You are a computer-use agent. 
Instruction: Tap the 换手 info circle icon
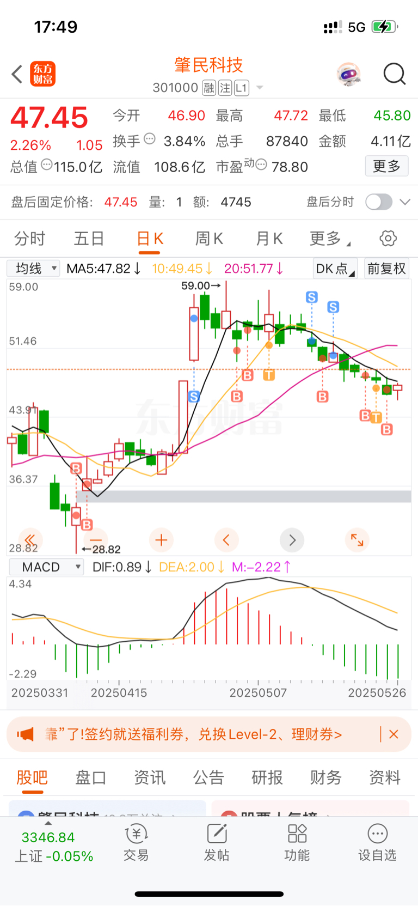150,139
